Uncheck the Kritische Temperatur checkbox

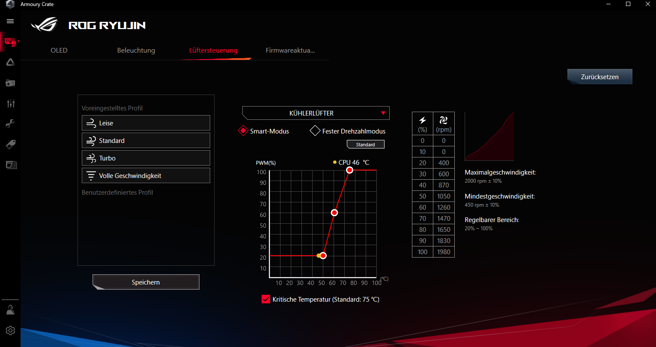tap(266, 299)
